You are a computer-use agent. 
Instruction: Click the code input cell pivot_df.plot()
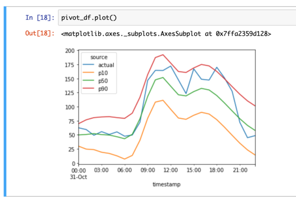(177, 18)
